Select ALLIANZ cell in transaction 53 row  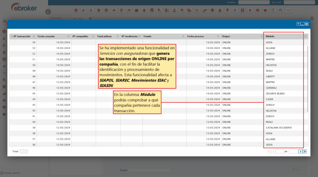271,48
